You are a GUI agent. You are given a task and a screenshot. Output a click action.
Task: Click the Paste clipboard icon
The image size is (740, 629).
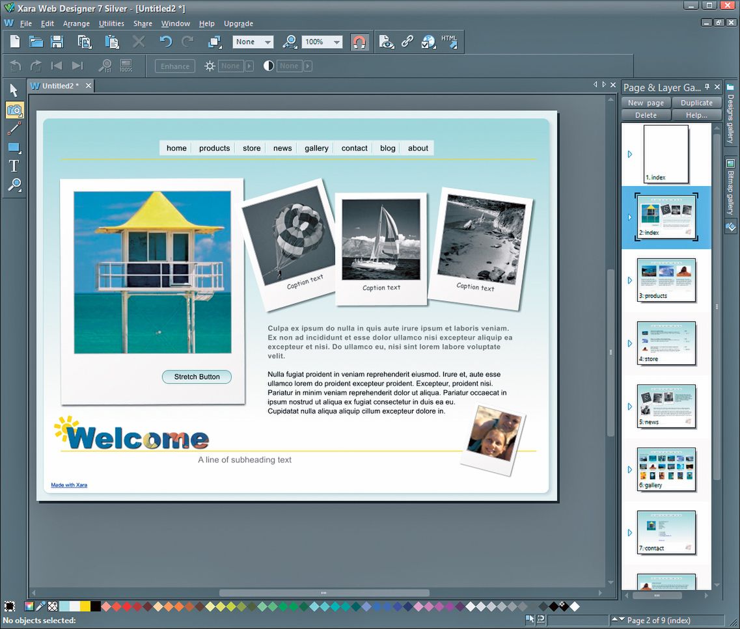coord(112,42)
